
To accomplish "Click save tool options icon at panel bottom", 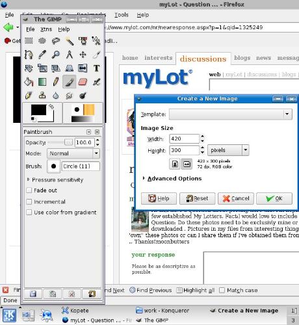I will (x=33, y=294).
